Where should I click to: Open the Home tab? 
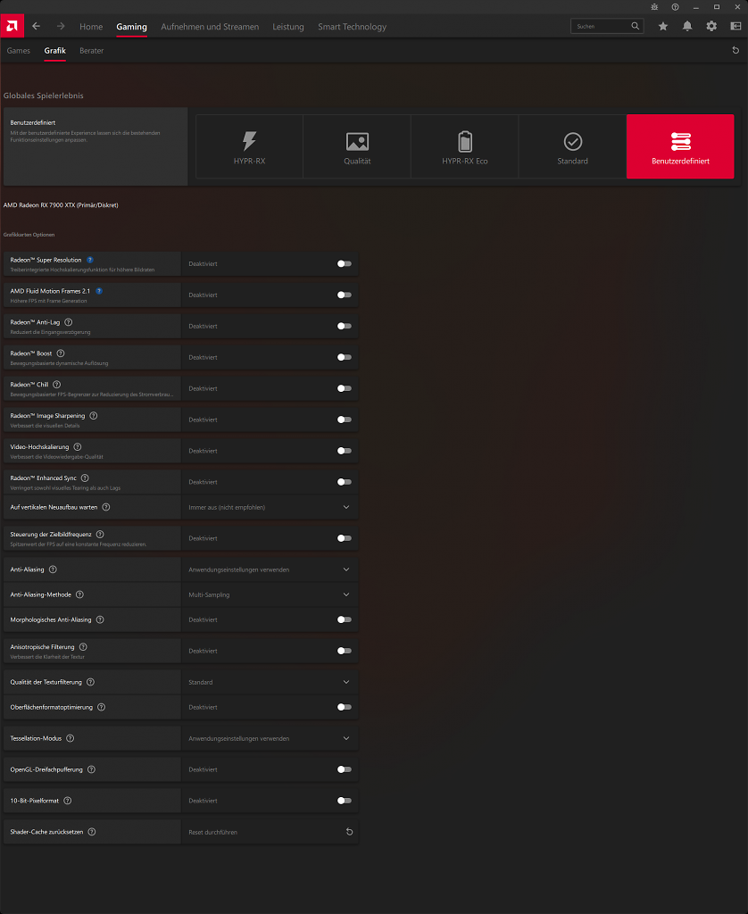pos(91,27)
